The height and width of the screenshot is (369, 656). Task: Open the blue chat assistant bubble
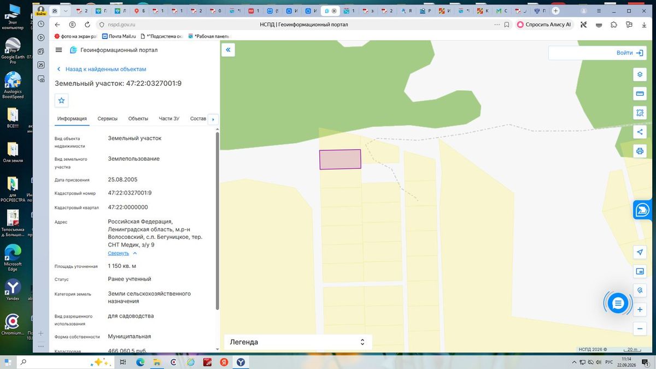pyautogui.click(x=618, y=303)
